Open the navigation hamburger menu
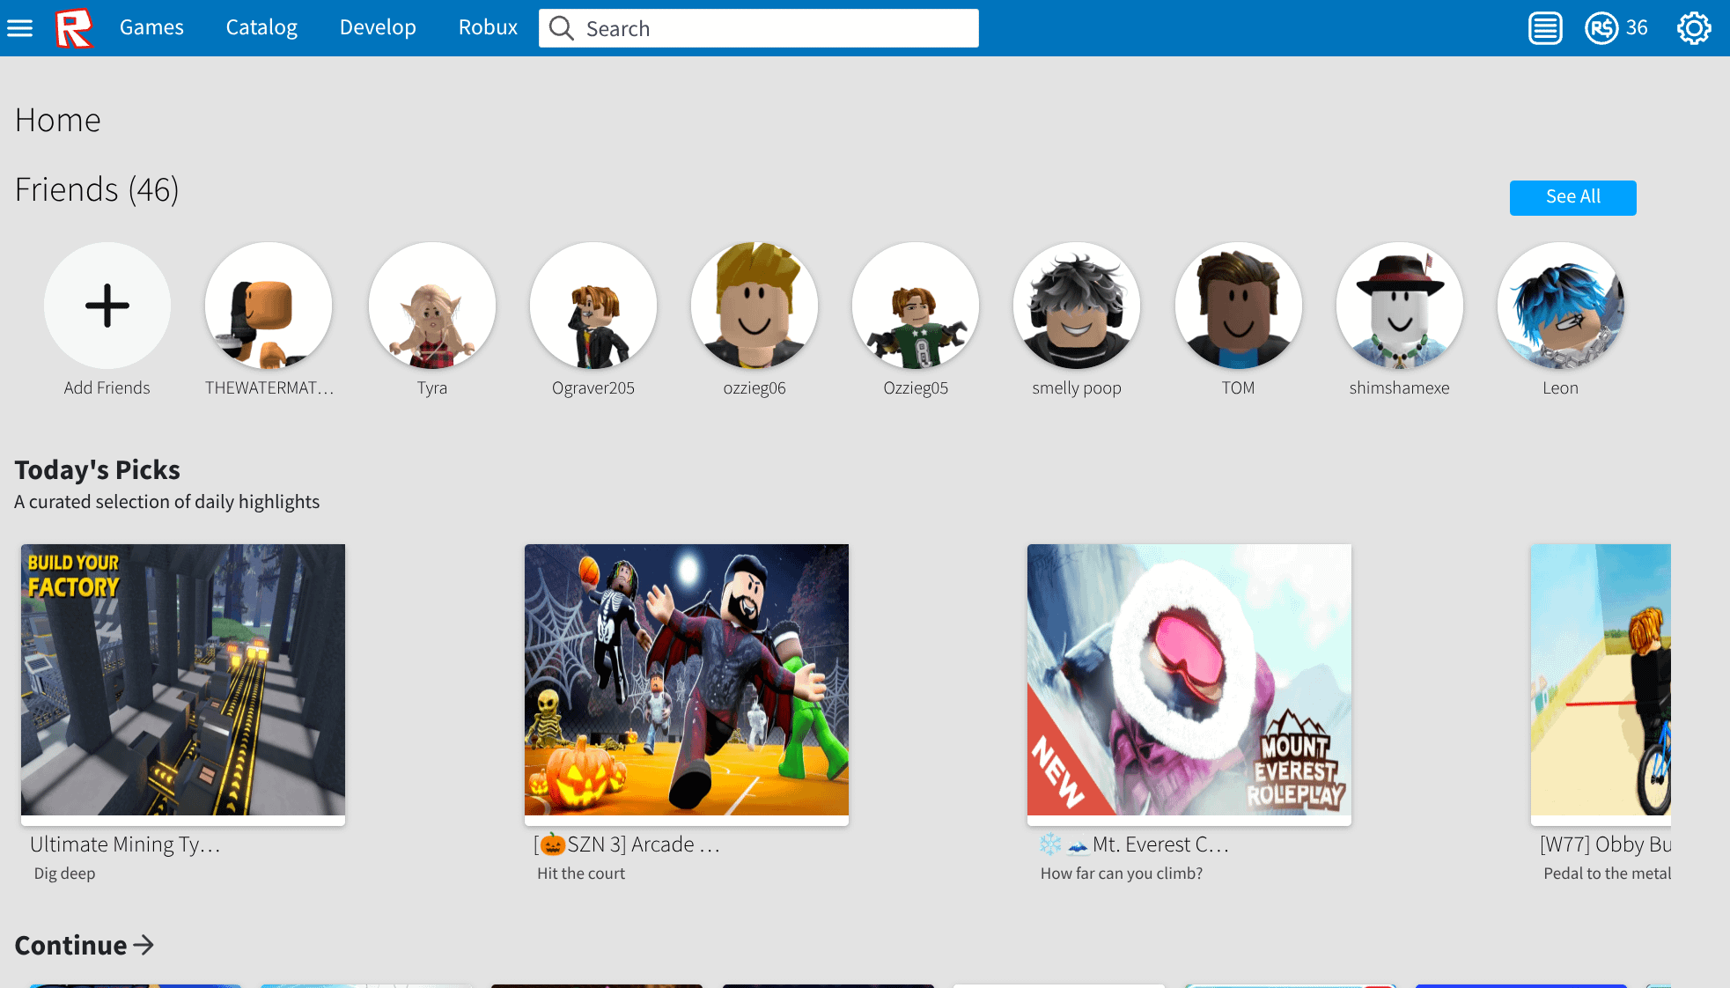 coord(19,27)
